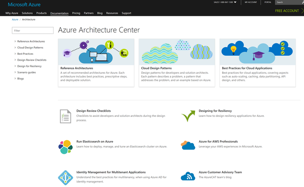Viewport: 304px width, 187px height.
Task: Go to the Pricing nav item
Action: pos(76,13)
